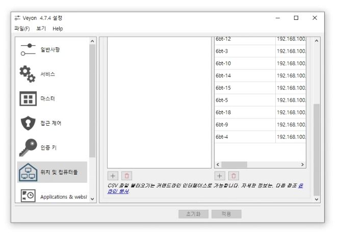Remove selected computer with trash button

[x=233, y=176]
